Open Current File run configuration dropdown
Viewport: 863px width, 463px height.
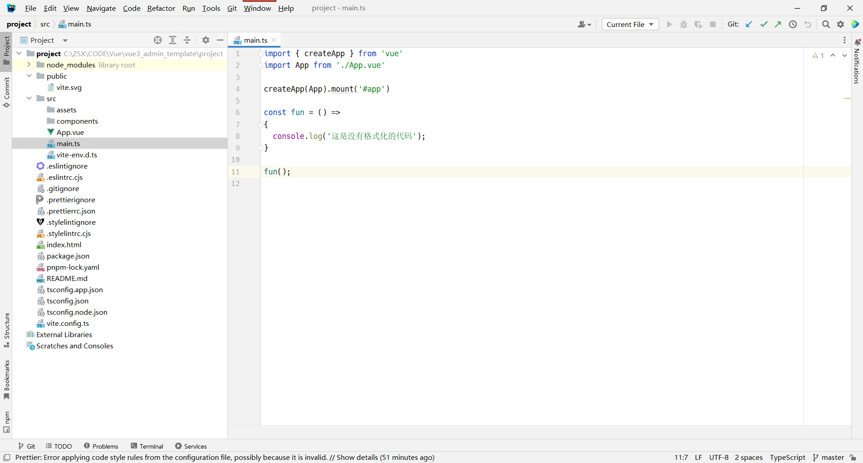(630, 24)
